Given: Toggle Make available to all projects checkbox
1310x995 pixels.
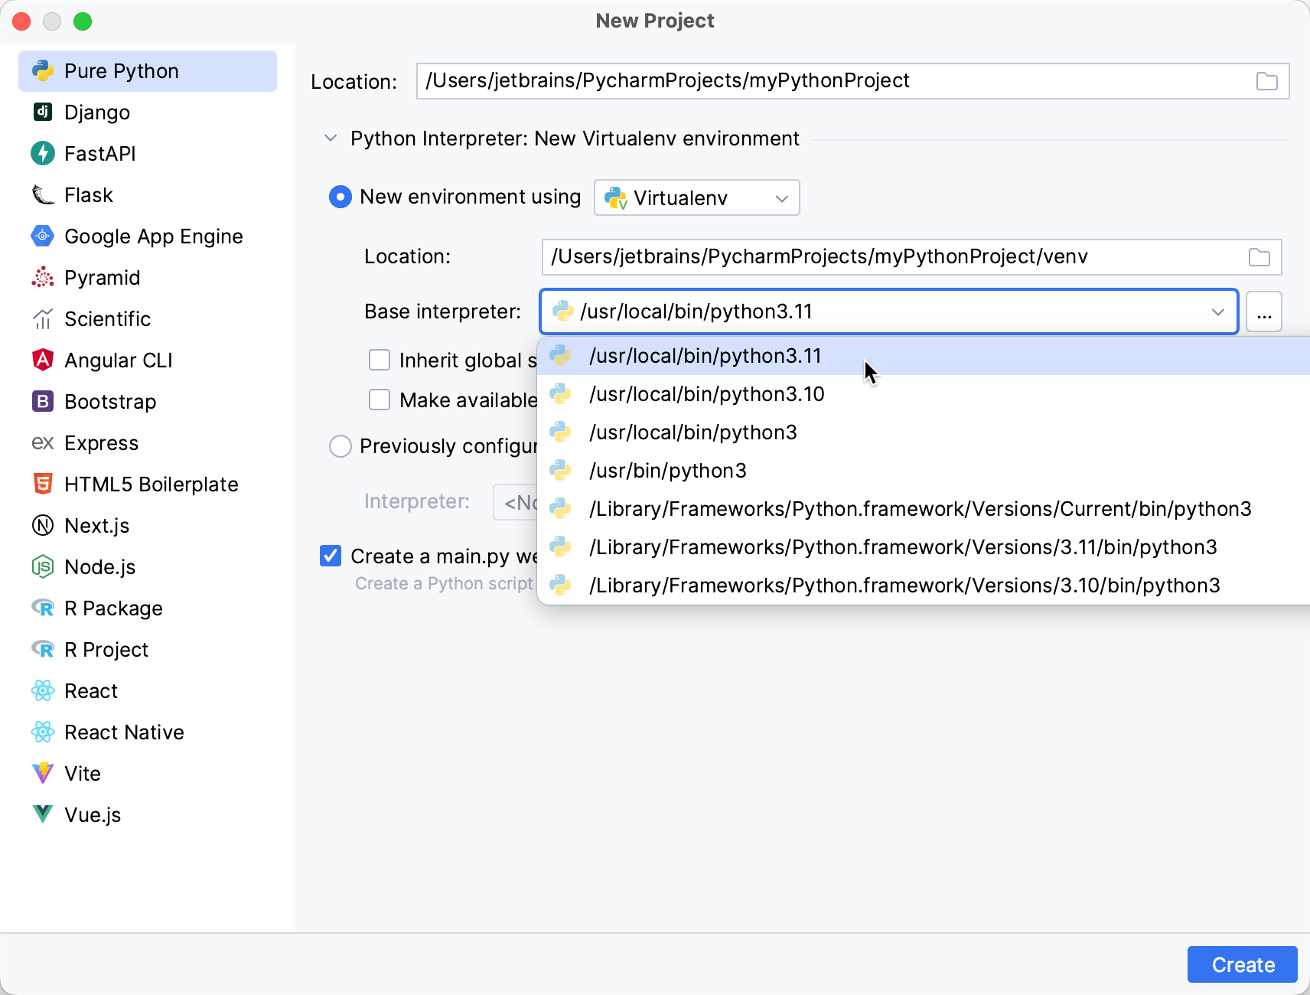Looking at the screenshot, I should click(x=380, y=400).
